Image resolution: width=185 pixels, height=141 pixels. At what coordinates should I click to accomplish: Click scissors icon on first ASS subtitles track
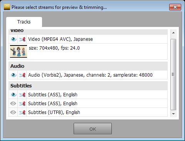22,95
